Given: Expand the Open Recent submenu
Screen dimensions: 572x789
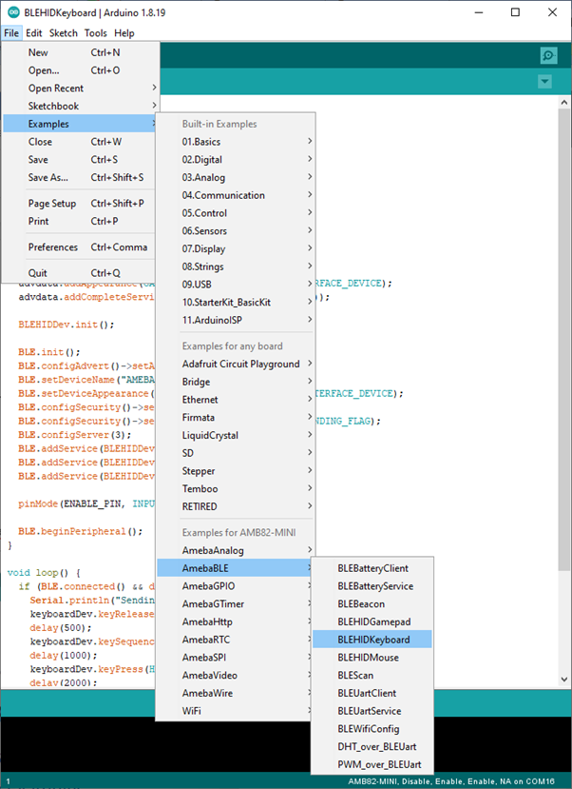Looking at the screenshot, I should pyautogui.click(x=56, y=89).
